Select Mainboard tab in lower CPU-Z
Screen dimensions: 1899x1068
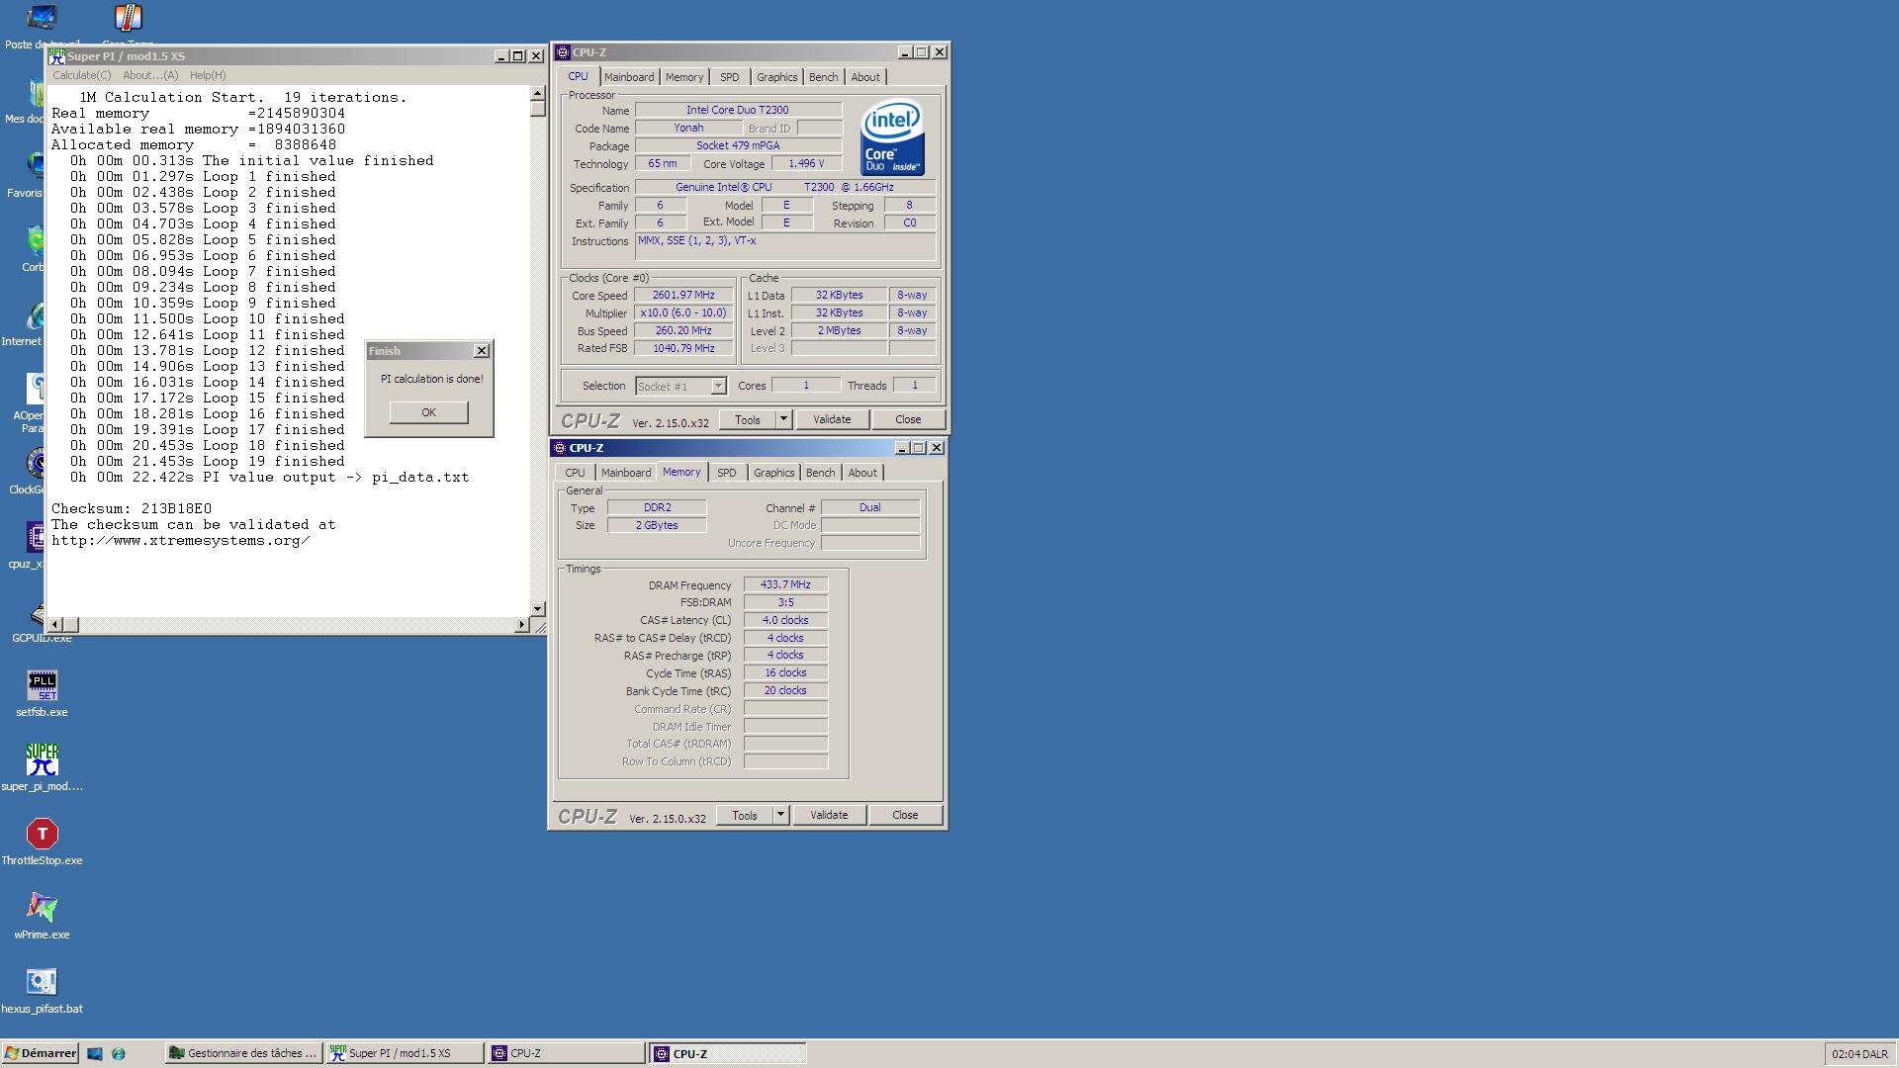[x=626, y=473]
